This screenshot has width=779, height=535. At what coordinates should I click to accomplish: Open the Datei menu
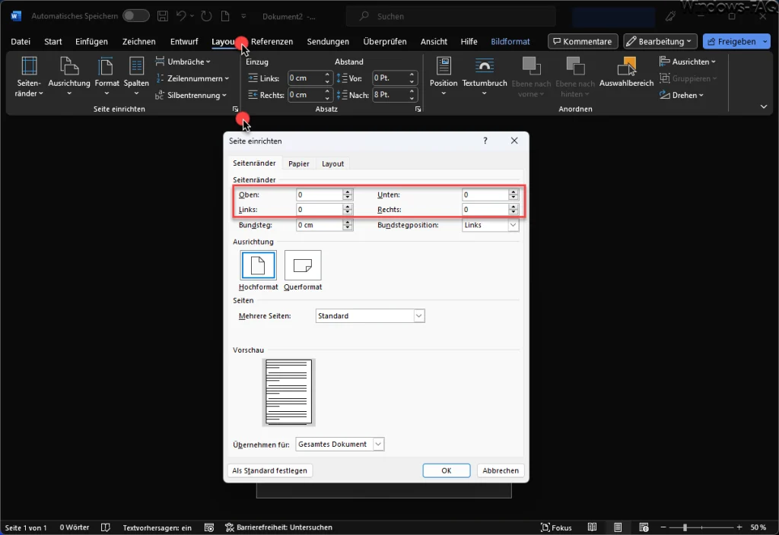click(21, 42)
